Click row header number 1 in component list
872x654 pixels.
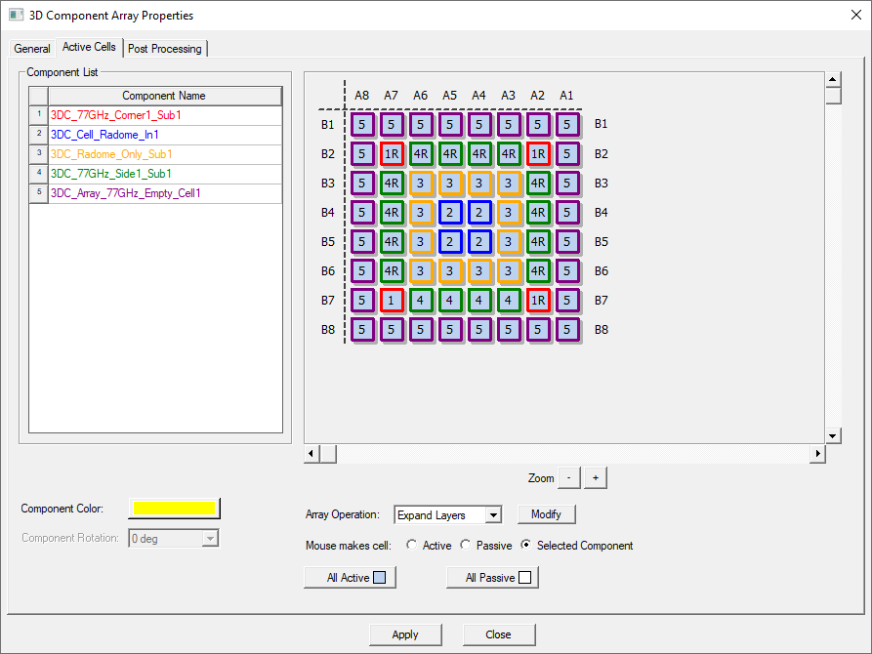click(39, 116)
